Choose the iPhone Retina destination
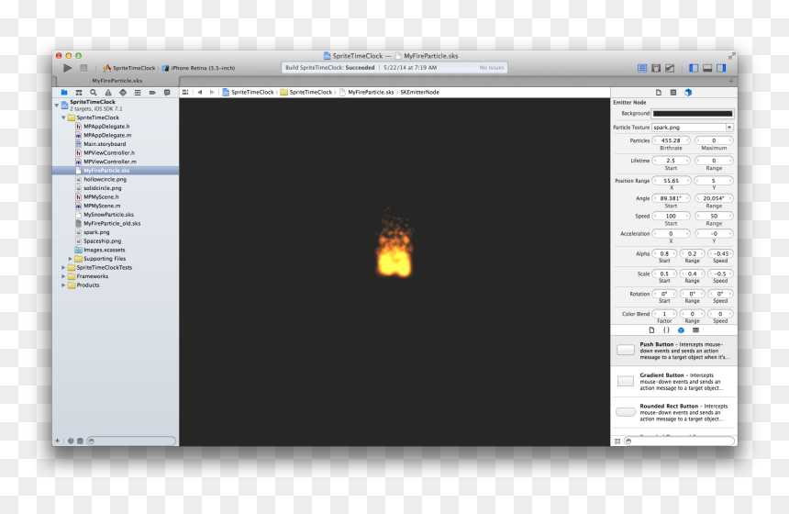This screenshot has width=789, height=514. tap(199, 68)
